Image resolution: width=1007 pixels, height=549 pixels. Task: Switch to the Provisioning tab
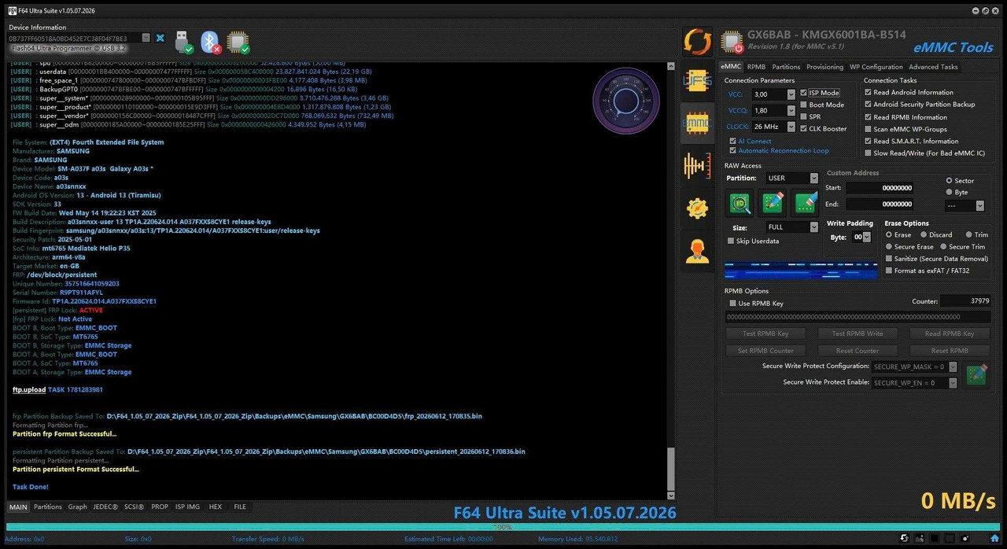[x=824, y=67]
